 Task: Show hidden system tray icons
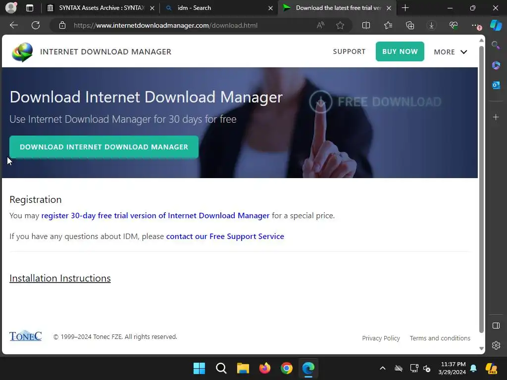point(383,368)
